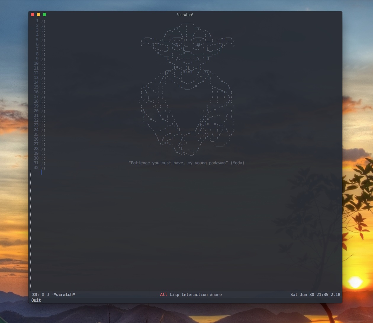373x323 pixels.
Task: Click the *scratch* title in the title bar
Action: (x=185, y=15)
